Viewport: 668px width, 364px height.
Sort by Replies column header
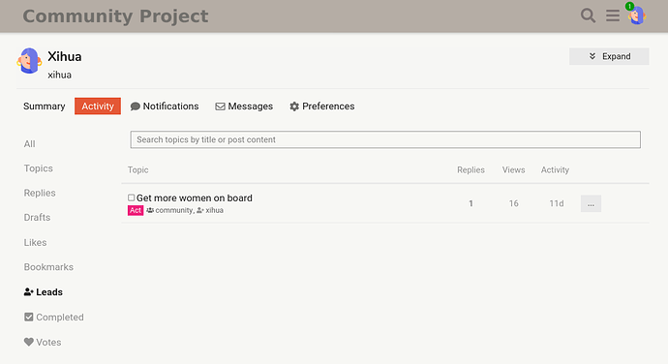coord(471,170)
